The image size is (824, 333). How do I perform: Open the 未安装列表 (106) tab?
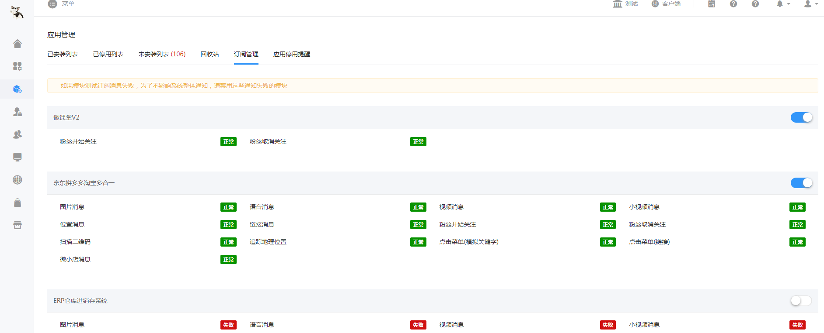tap(162, 54)
